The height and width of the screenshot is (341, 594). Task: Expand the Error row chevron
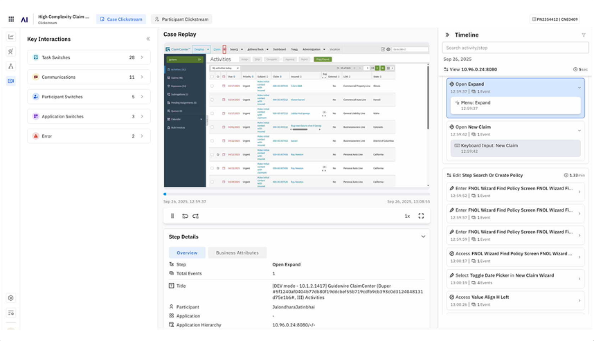[x=142, y=136]
